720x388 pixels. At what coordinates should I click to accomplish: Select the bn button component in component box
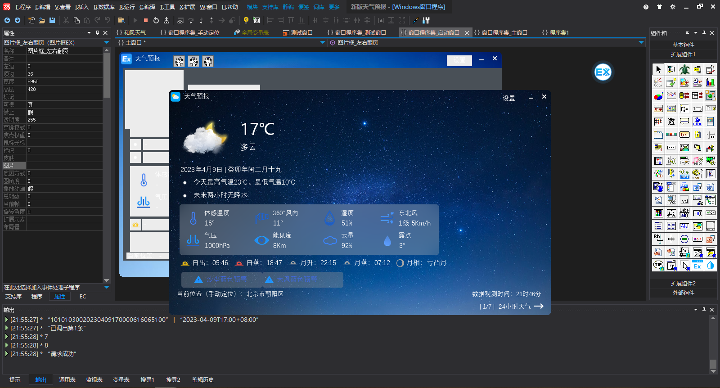coord(684,135)
